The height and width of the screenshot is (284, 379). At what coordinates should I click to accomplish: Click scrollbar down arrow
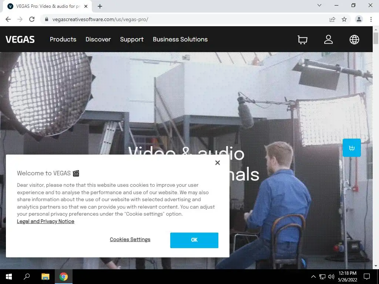point(376,266)
